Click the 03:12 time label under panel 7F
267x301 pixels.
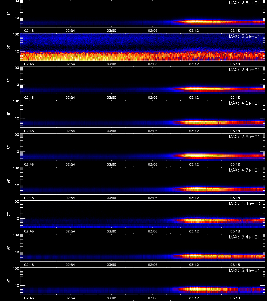click(x=194, y=231)
